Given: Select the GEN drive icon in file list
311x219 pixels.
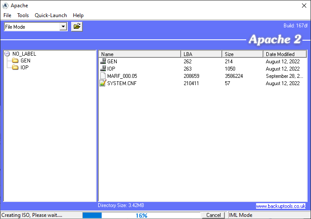Looking at the screenshot, I should coord(103,62).
